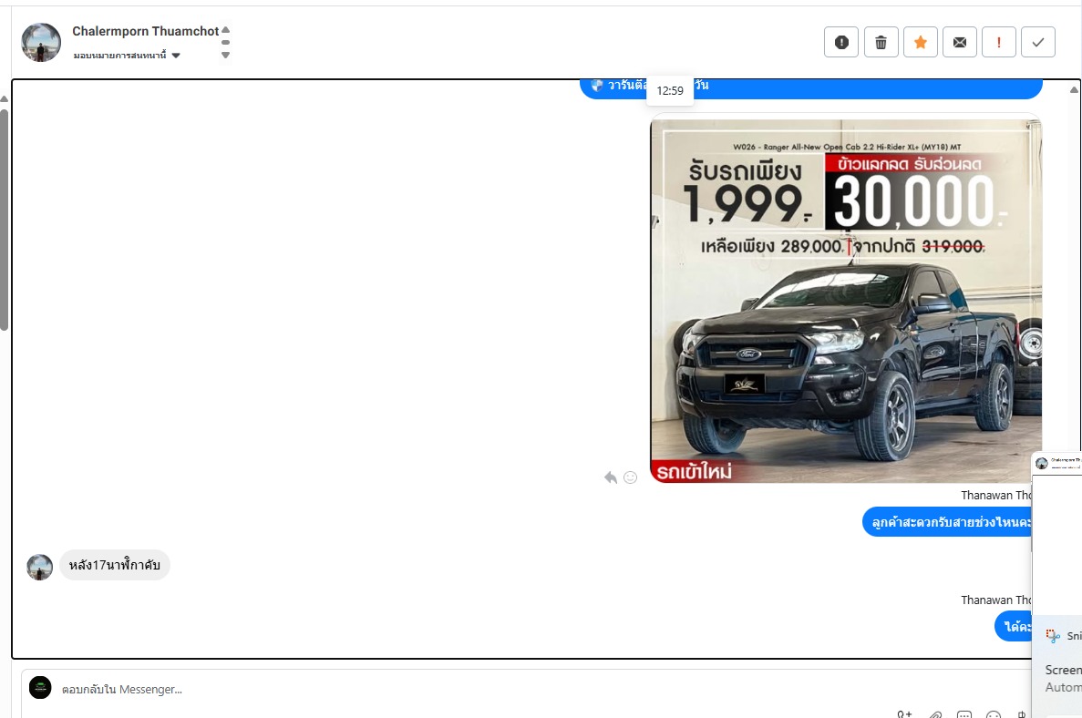Click the Snipping Tool notification icon
The image size is (1082, 718).
[1053, 635]
